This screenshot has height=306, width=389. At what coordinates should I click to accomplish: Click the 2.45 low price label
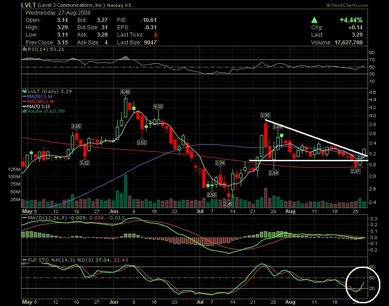click(228, 204)
